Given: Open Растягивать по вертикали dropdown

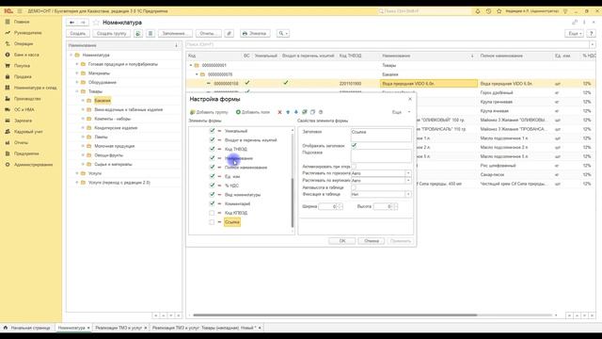Looking at the screenshot, I should click(x=408, y=180).
